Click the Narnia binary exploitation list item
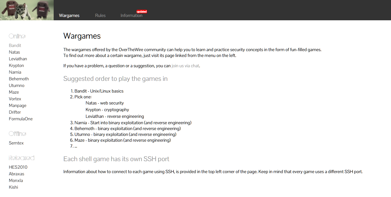The width and height of the screenshot is (391, 197). pos(133,123)
